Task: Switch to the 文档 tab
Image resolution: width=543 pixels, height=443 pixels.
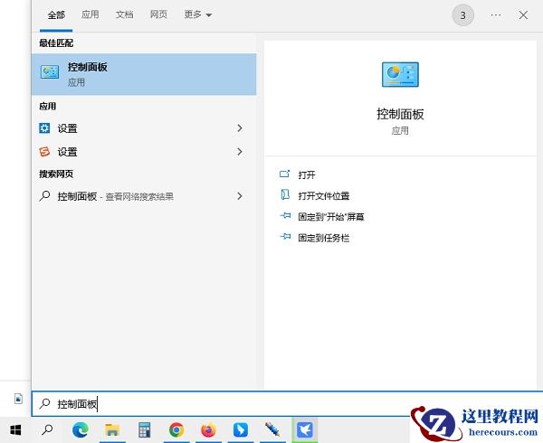Action: pos(124,14)
